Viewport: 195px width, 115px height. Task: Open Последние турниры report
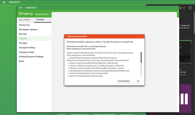click(x=34, y=30)
